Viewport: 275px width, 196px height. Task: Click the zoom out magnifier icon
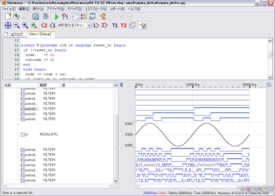click(16, 26)
